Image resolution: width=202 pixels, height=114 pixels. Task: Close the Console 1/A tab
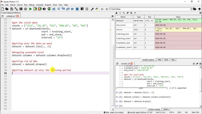(131, 64)
